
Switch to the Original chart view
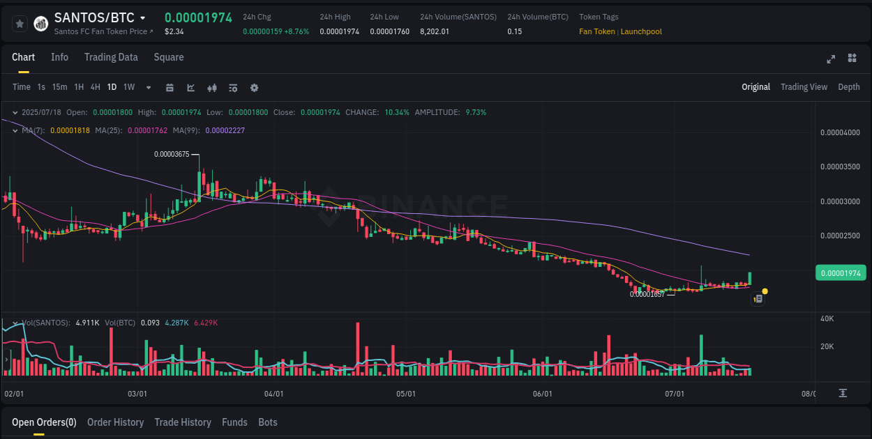click(756, 87)
